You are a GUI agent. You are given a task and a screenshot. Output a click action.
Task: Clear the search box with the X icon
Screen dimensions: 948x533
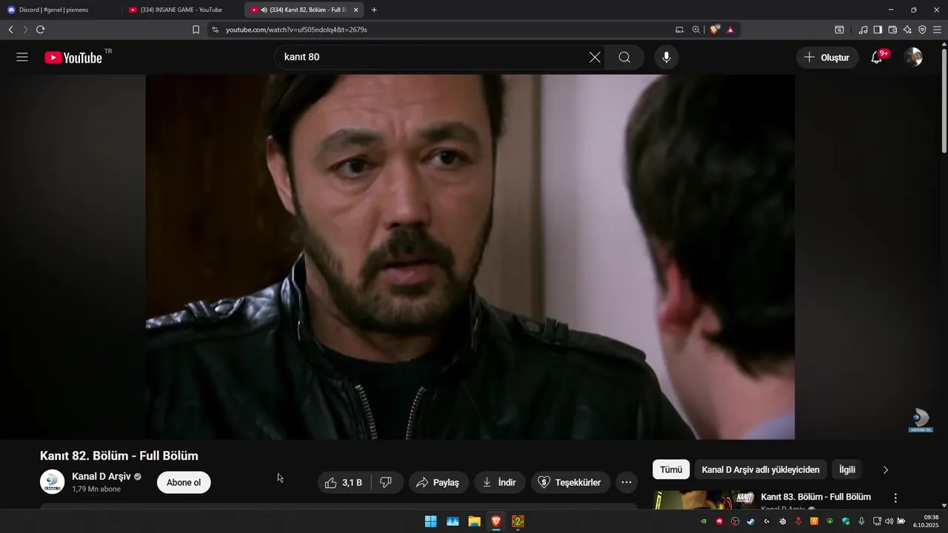point(595,57)
